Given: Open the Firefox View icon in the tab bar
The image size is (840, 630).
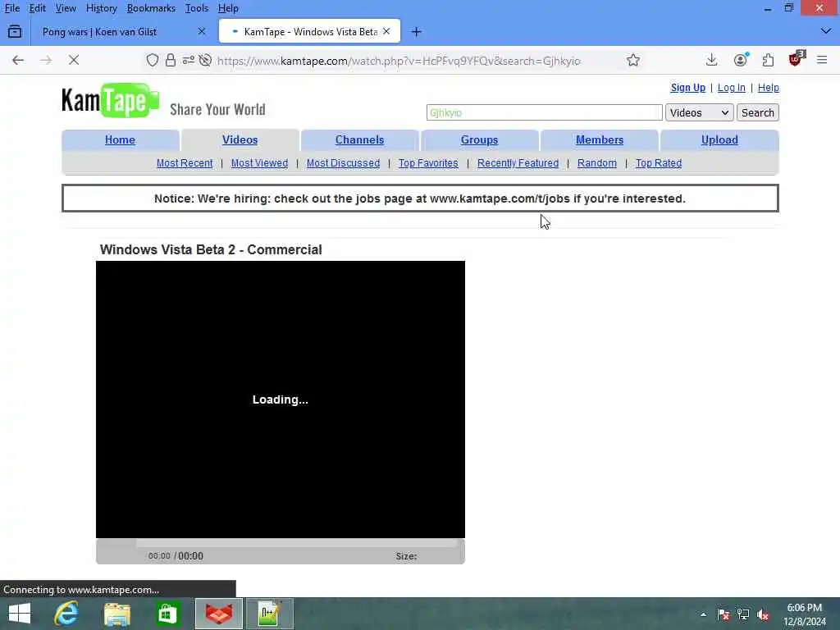Looking at the screenshot, I should pos(15,32).
